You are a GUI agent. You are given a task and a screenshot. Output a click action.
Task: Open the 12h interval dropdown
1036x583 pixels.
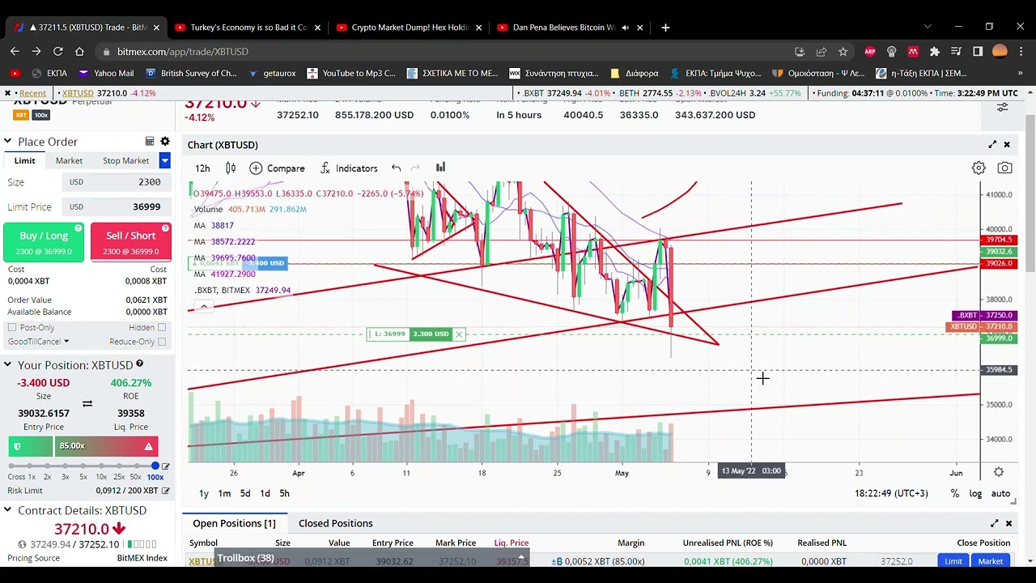pyautogui.click(x=202, y=168)
